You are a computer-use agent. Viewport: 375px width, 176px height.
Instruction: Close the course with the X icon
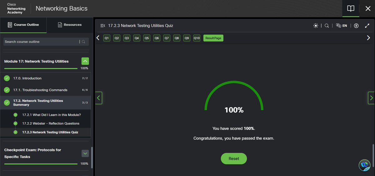click(367, 8)
